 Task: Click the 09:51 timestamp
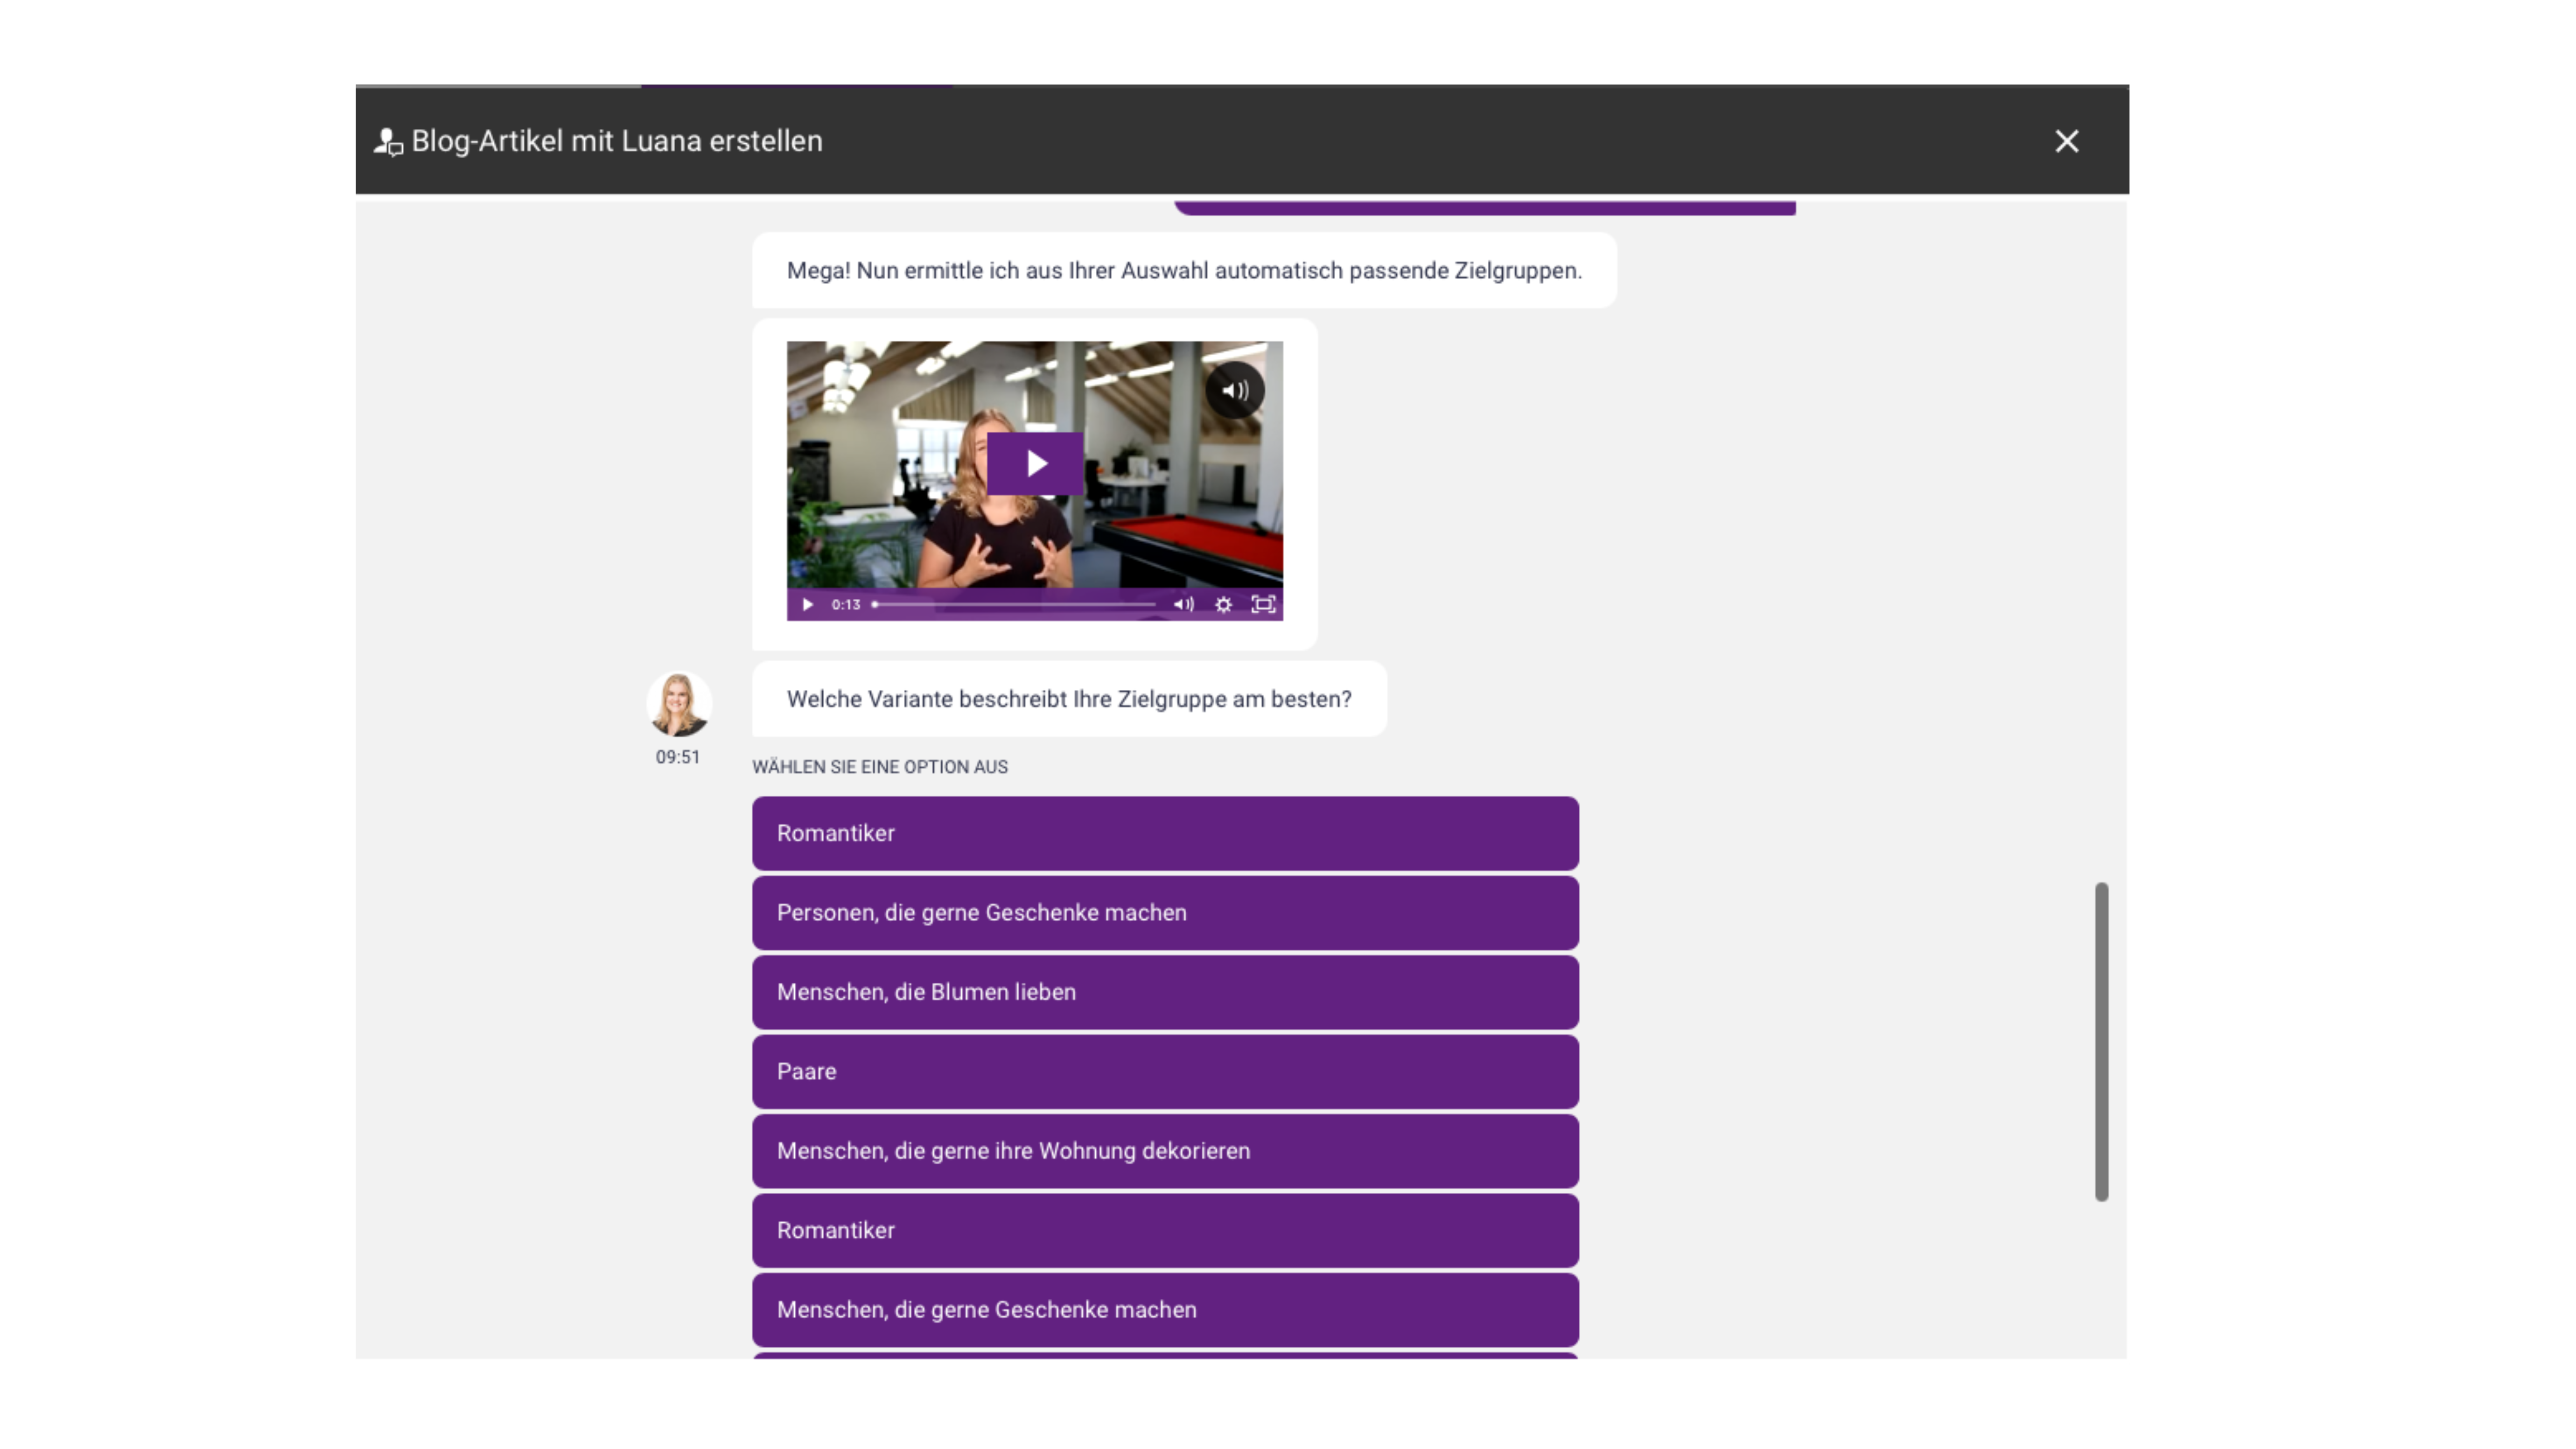678,757
